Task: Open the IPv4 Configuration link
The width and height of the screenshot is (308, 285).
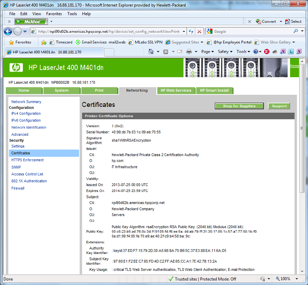Action: pyautogui.click(x=26, y=113)
